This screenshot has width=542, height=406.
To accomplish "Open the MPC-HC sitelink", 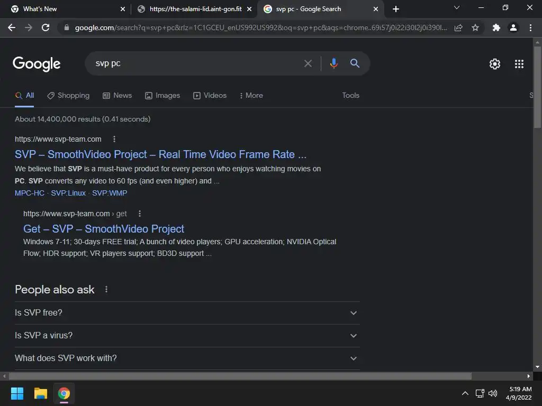I will pyautogui.click(x=30, y=193).
